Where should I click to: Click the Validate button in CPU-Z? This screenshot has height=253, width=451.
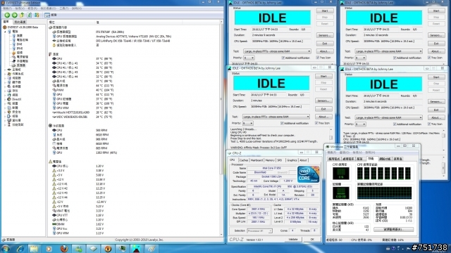click(293, 239)
